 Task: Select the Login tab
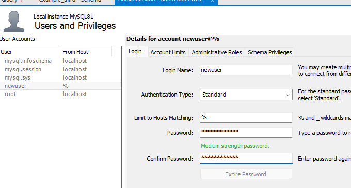click(135, 52)
